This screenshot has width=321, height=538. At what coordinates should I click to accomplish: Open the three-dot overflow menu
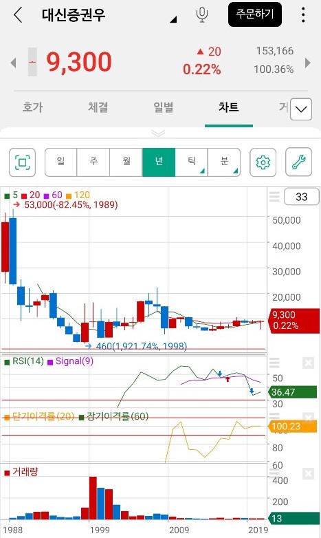pyautogui.click(x=303, y=15)
